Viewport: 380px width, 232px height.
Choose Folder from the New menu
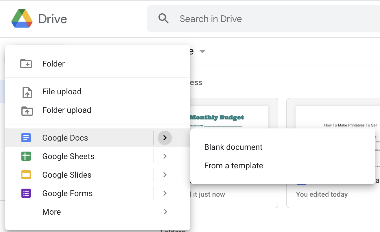click(x=98, y=64)
